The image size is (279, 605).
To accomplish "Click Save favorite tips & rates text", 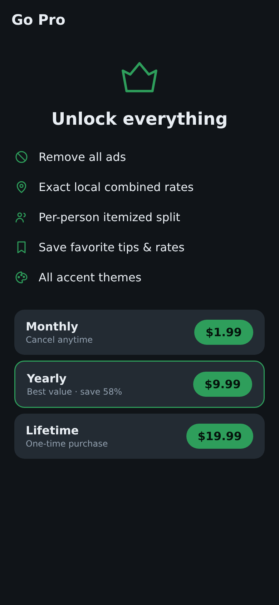I will click(x=112, y=247).
